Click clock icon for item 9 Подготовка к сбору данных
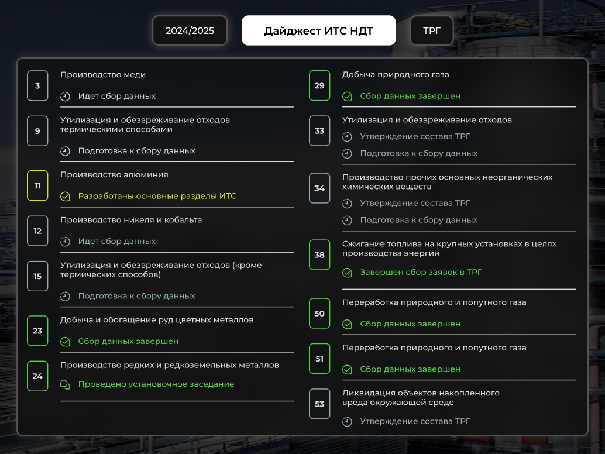 (65, 151)
